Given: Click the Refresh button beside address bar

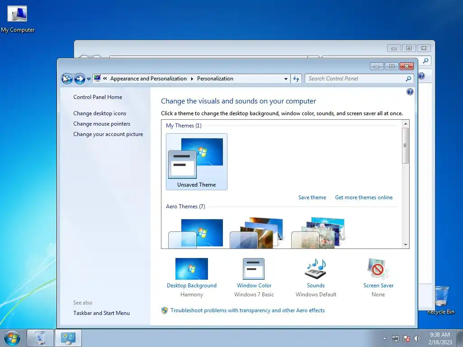Looking at the screenshot, I should click(x=296, y=79).
